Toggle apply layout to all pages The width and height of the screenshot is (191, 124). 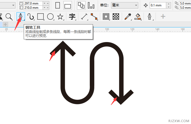tap(81, 5)
